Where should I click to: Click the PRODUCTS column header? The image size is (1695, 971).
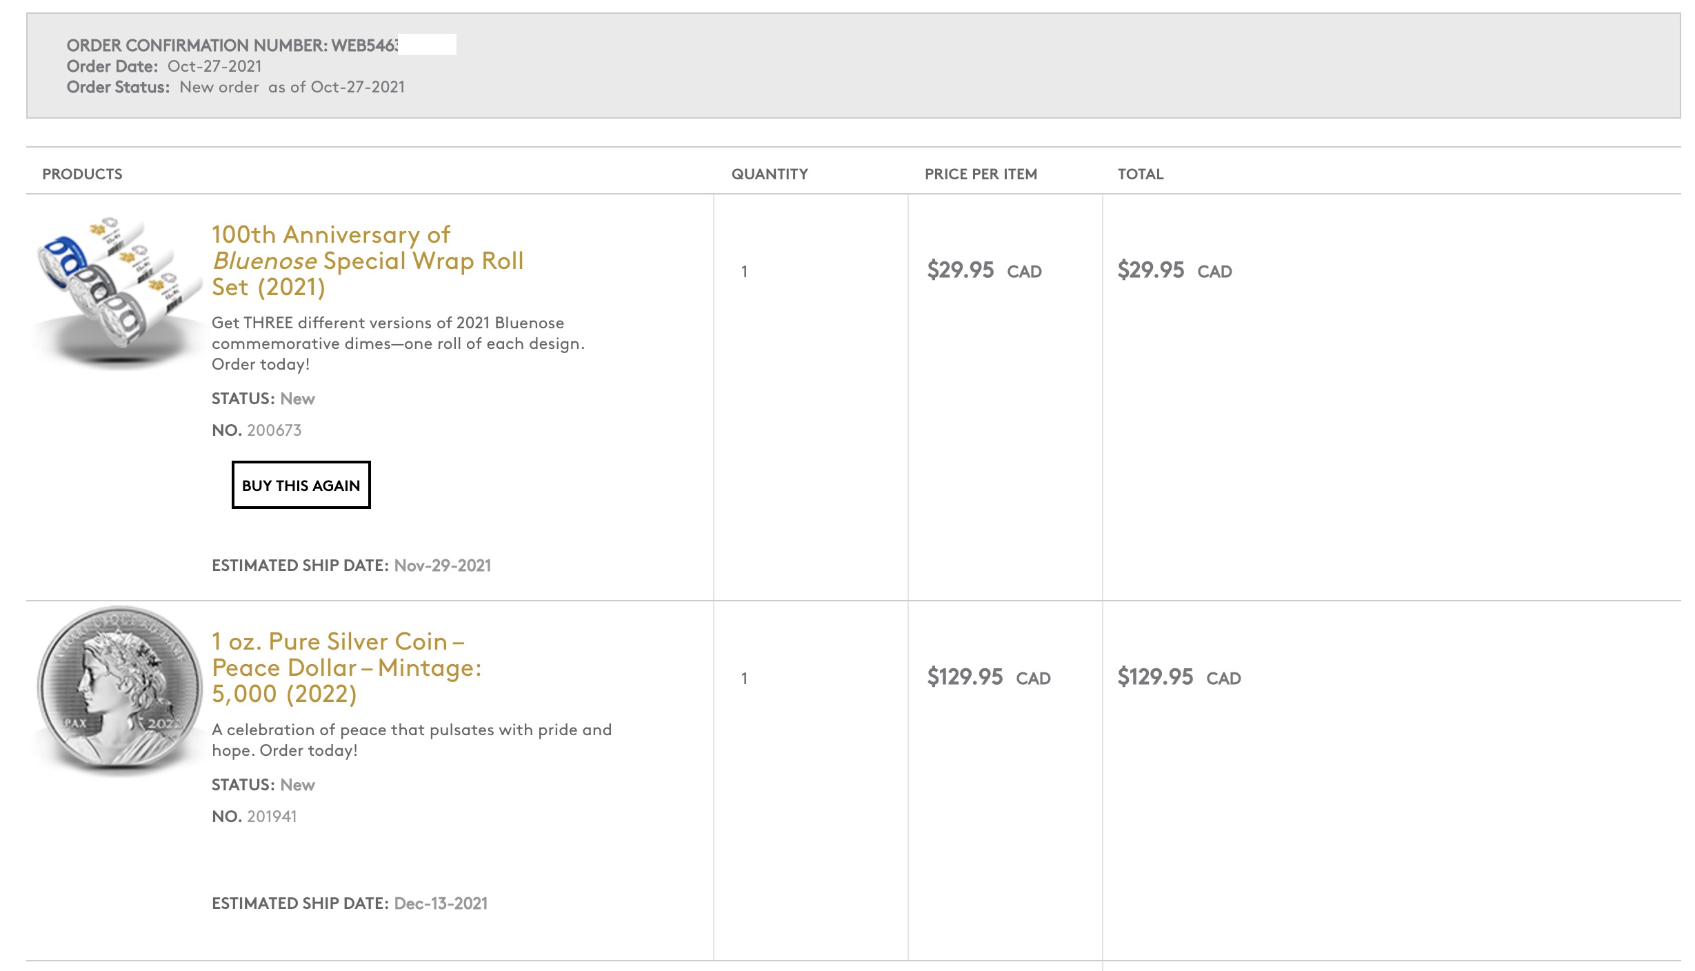pyautogui.click(x=82, y=174)
